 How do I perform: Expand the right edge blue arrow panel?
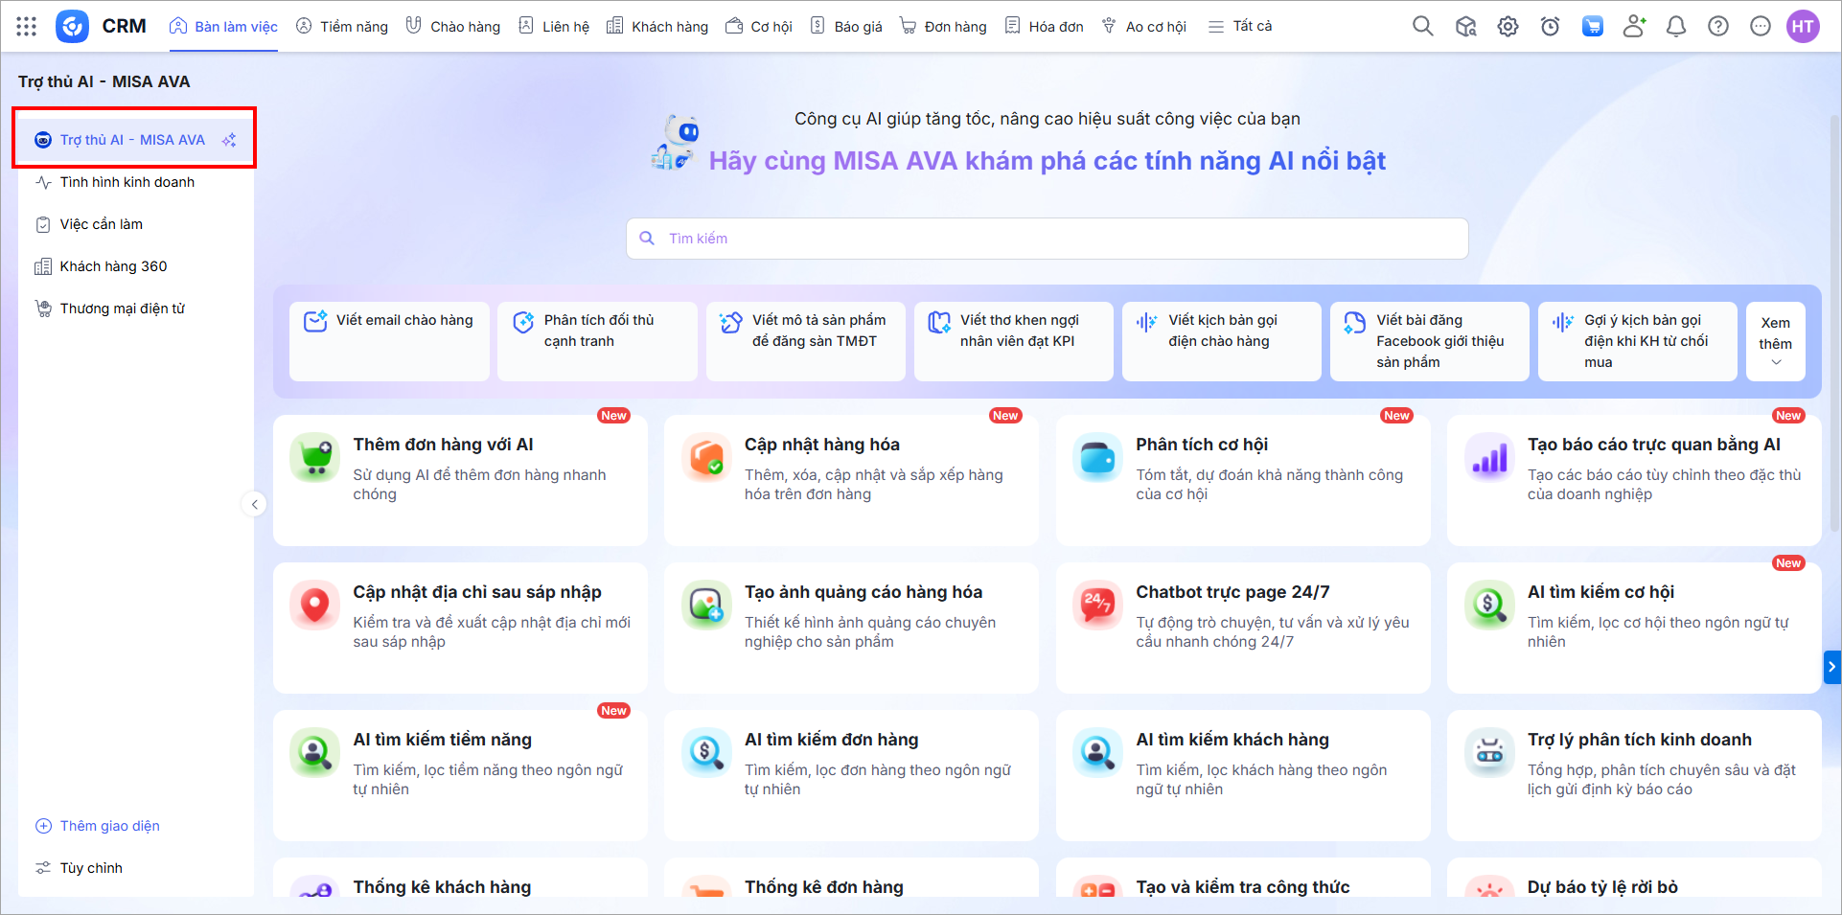[1831, 667]
